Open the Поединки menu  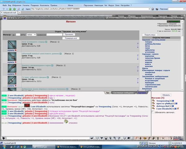pyautogui.click(x=35, y=5)
